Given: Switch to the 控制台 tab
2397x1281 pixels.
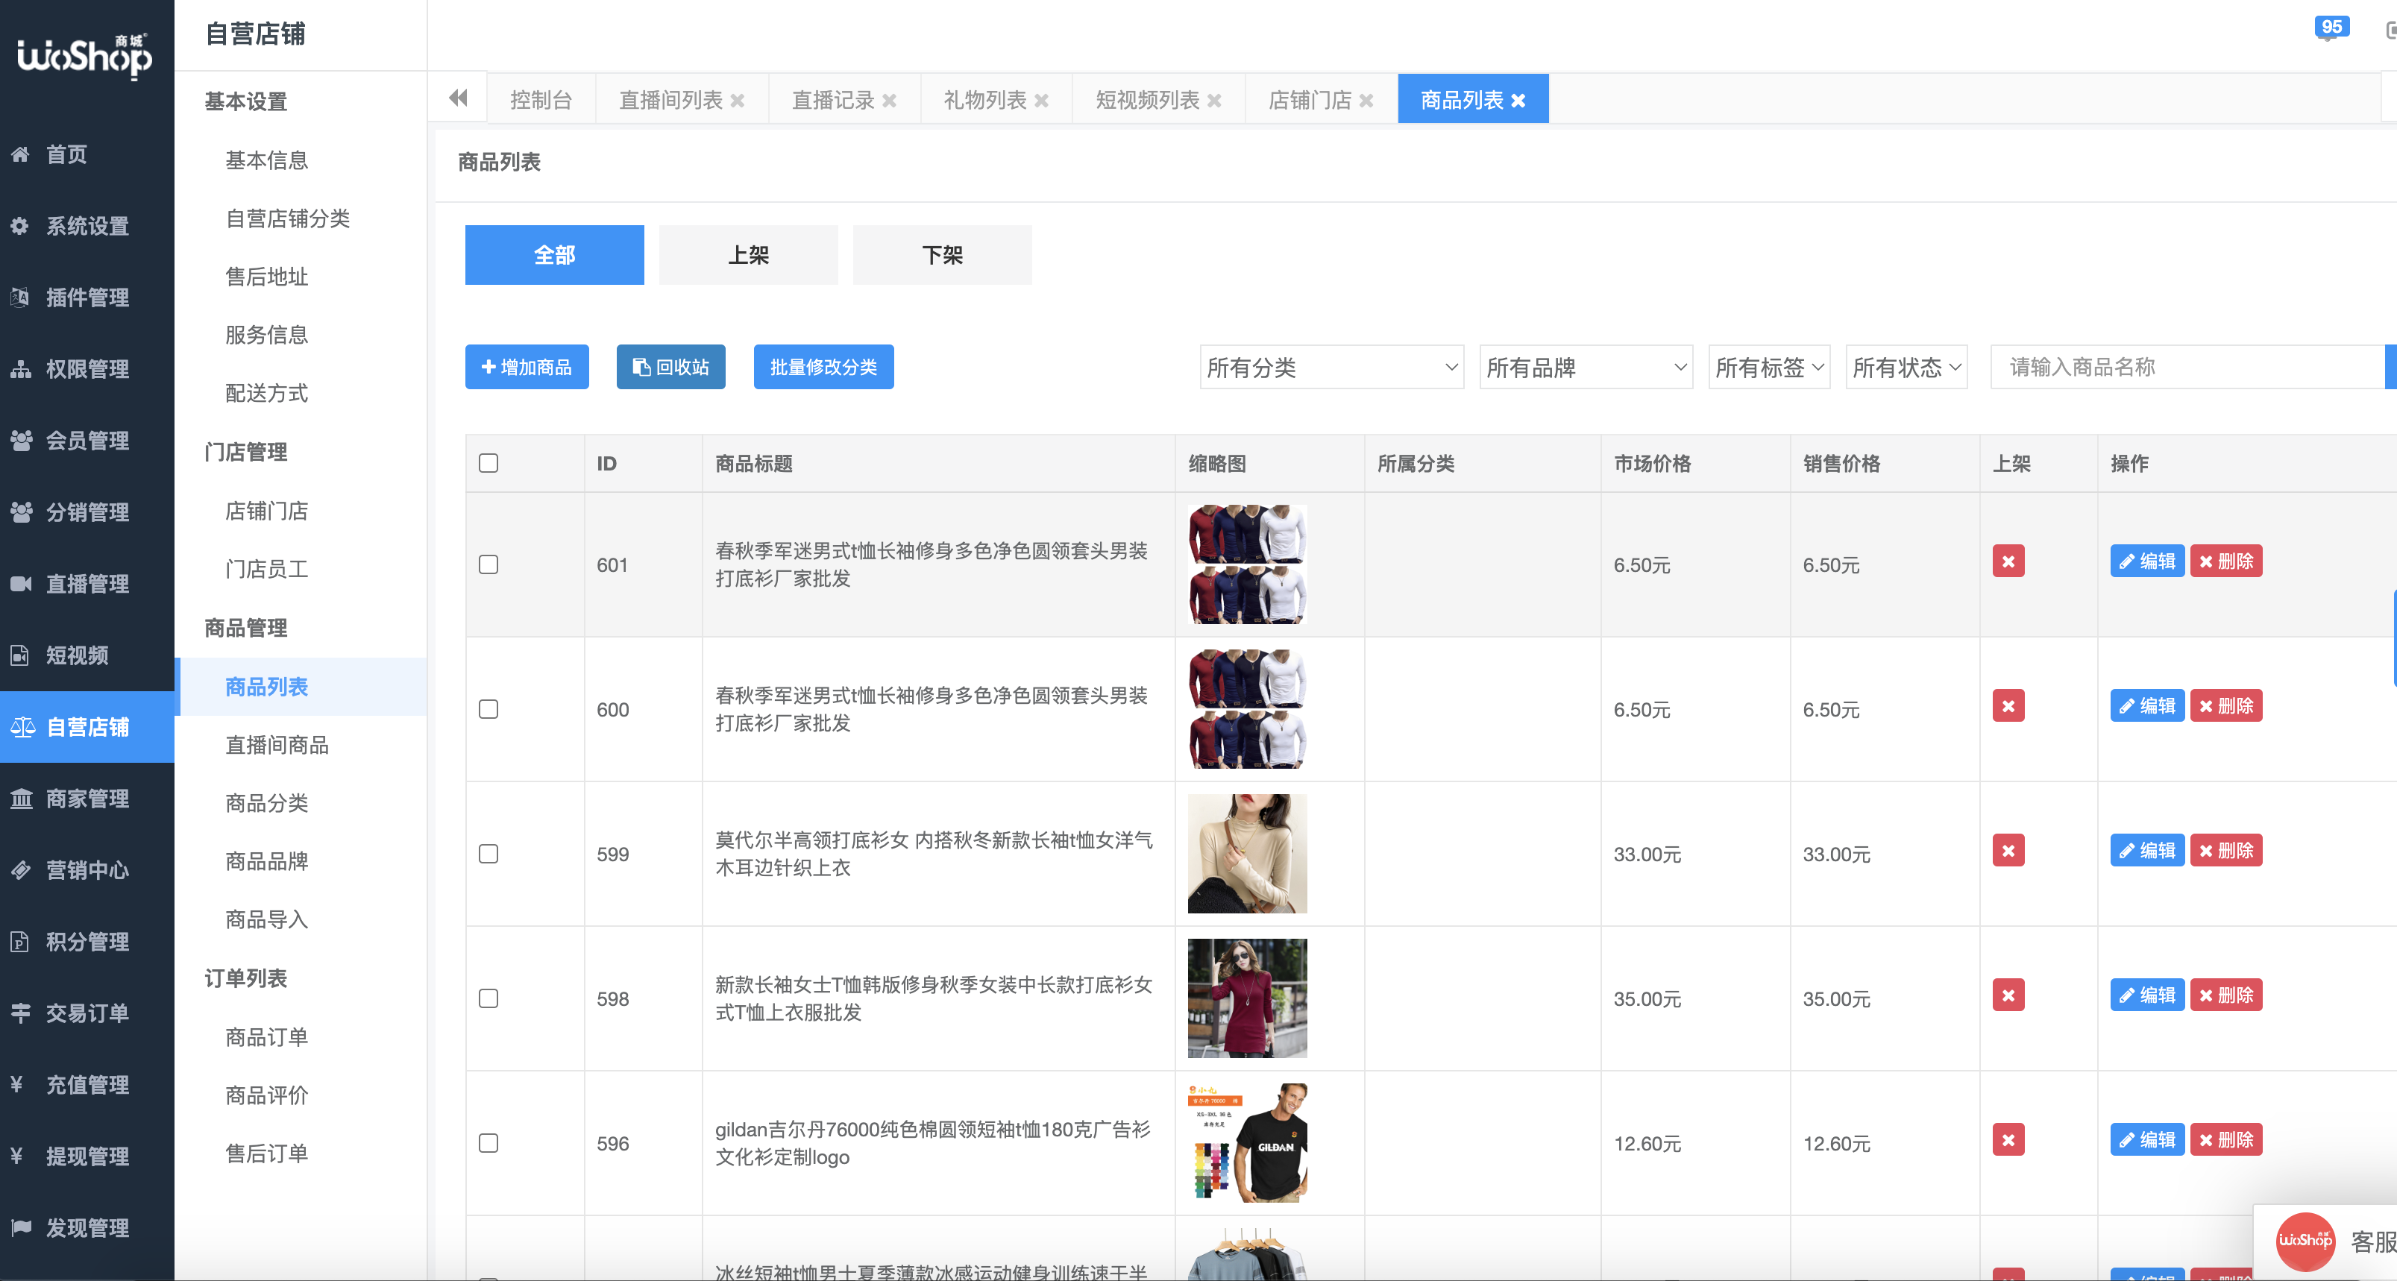Looking at the screenshot, I should (541, 99).
